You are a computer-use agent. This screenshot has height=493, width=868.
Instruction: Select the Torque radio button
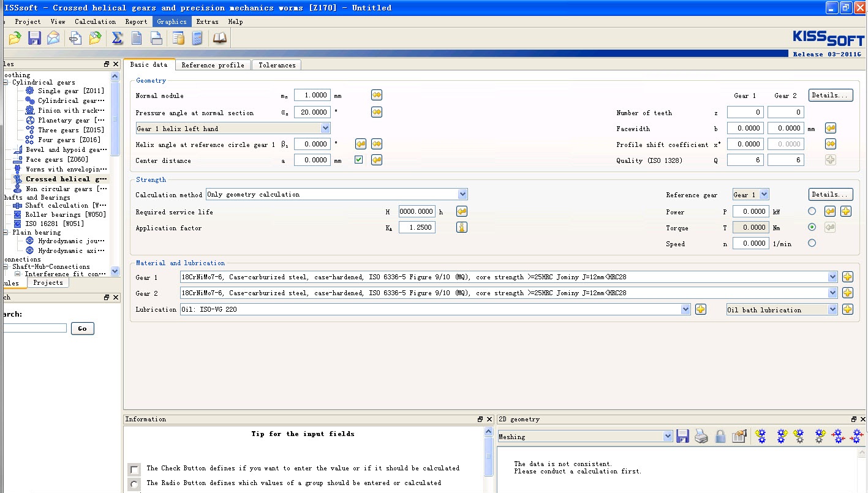(x=812, y=227)
